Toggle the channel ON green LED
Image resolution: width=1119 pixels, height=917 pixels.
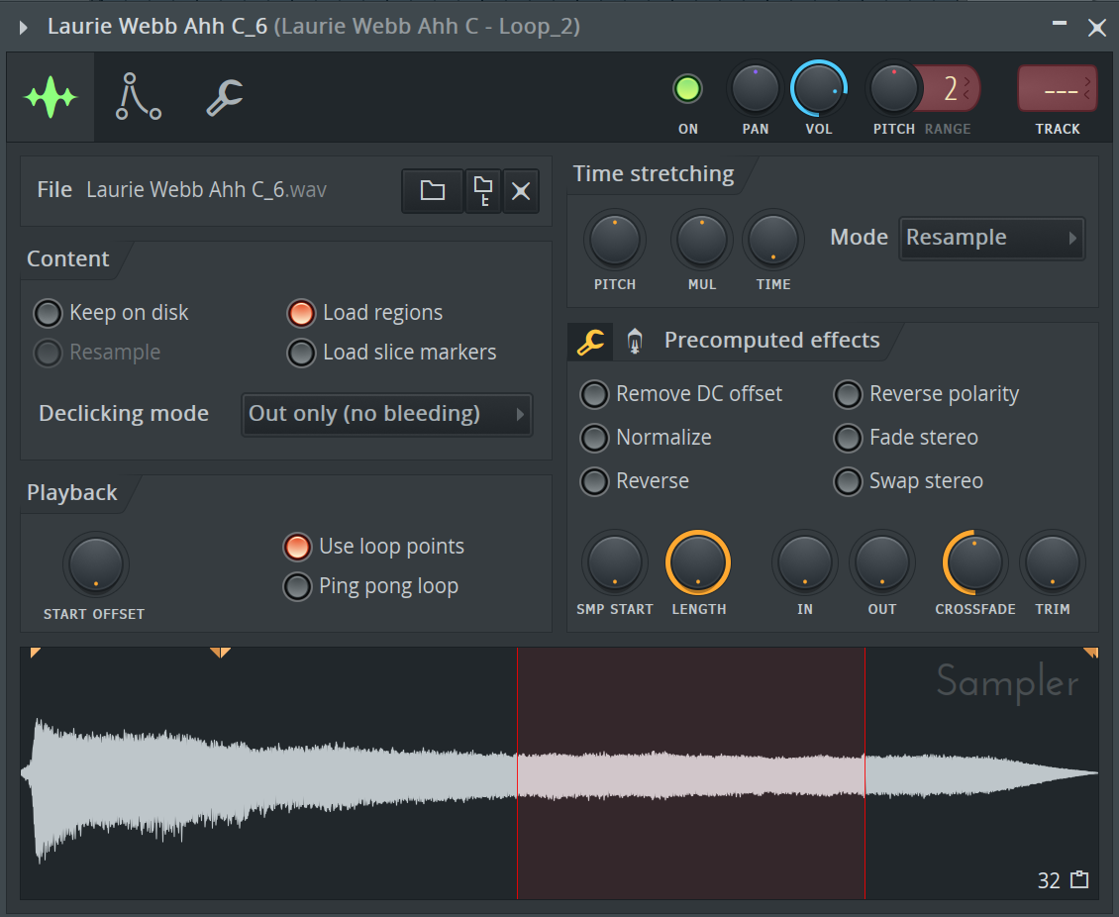click(688, 89)
